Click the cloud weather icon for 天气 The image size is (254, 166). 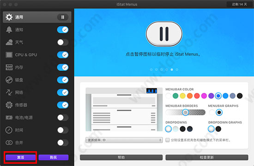coord(9,42)
